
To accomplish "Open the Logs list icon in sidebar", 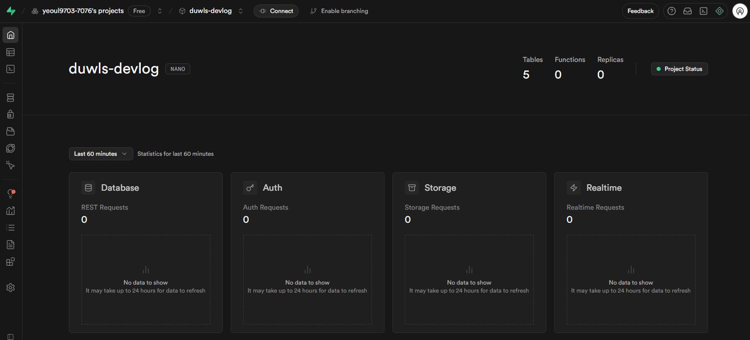I will coord(10,228).
